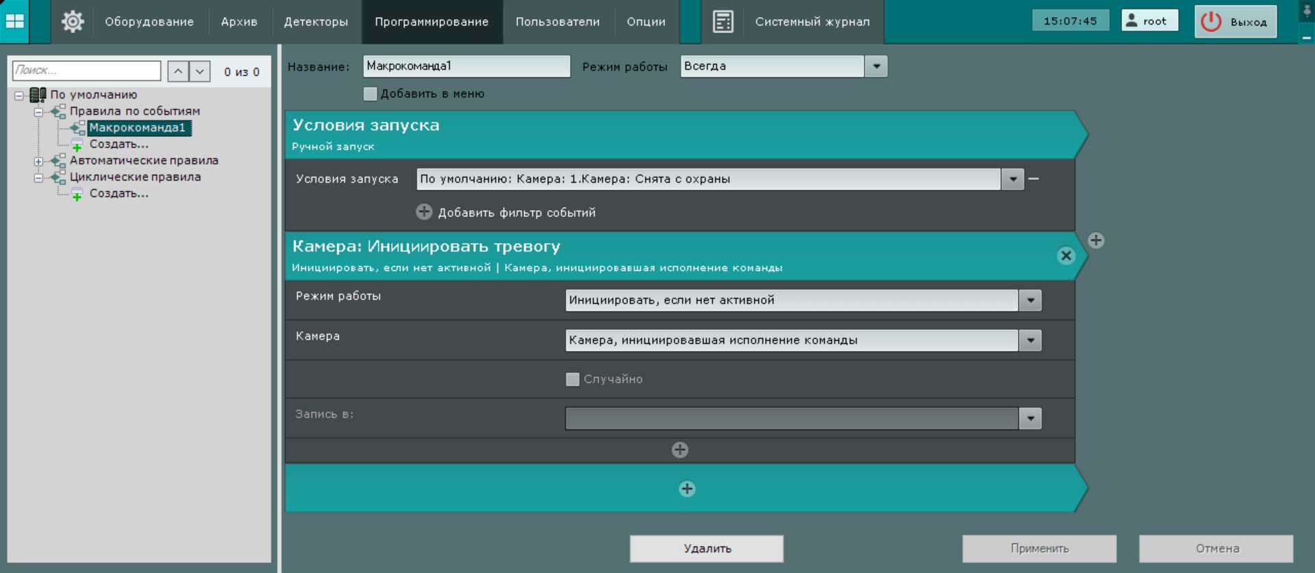This screenshot has height=573, width=1315.
Task: Click the Применить button
Action: [x=1039, y=548]
